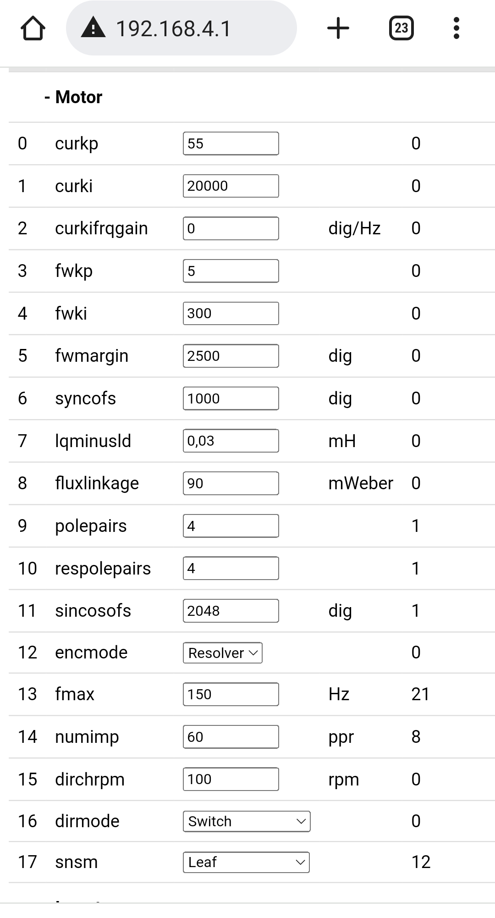Click the syncofs value box
Image resolution: width=495 pixels, height=918 pixels.
(231, 398)
